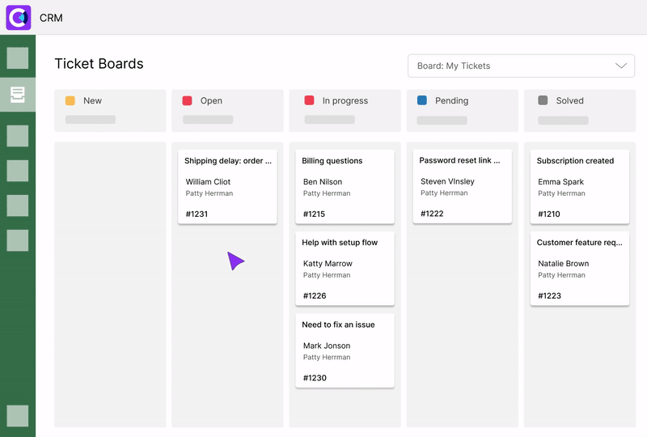Screen dimensions: 647x437
Task: Click the purple CRM logo icon
Action: (x=18, y=17)
